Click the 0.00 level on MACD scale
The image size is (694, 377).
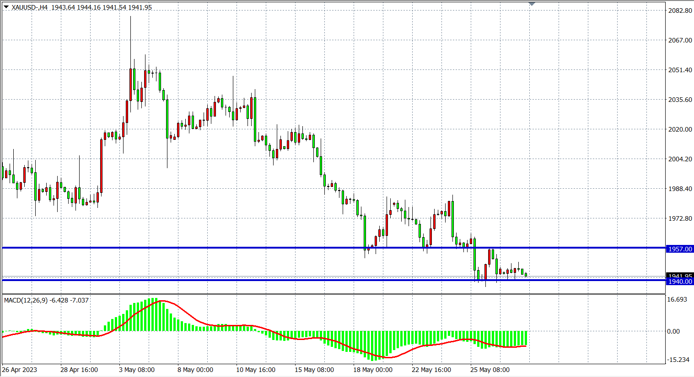673,331
